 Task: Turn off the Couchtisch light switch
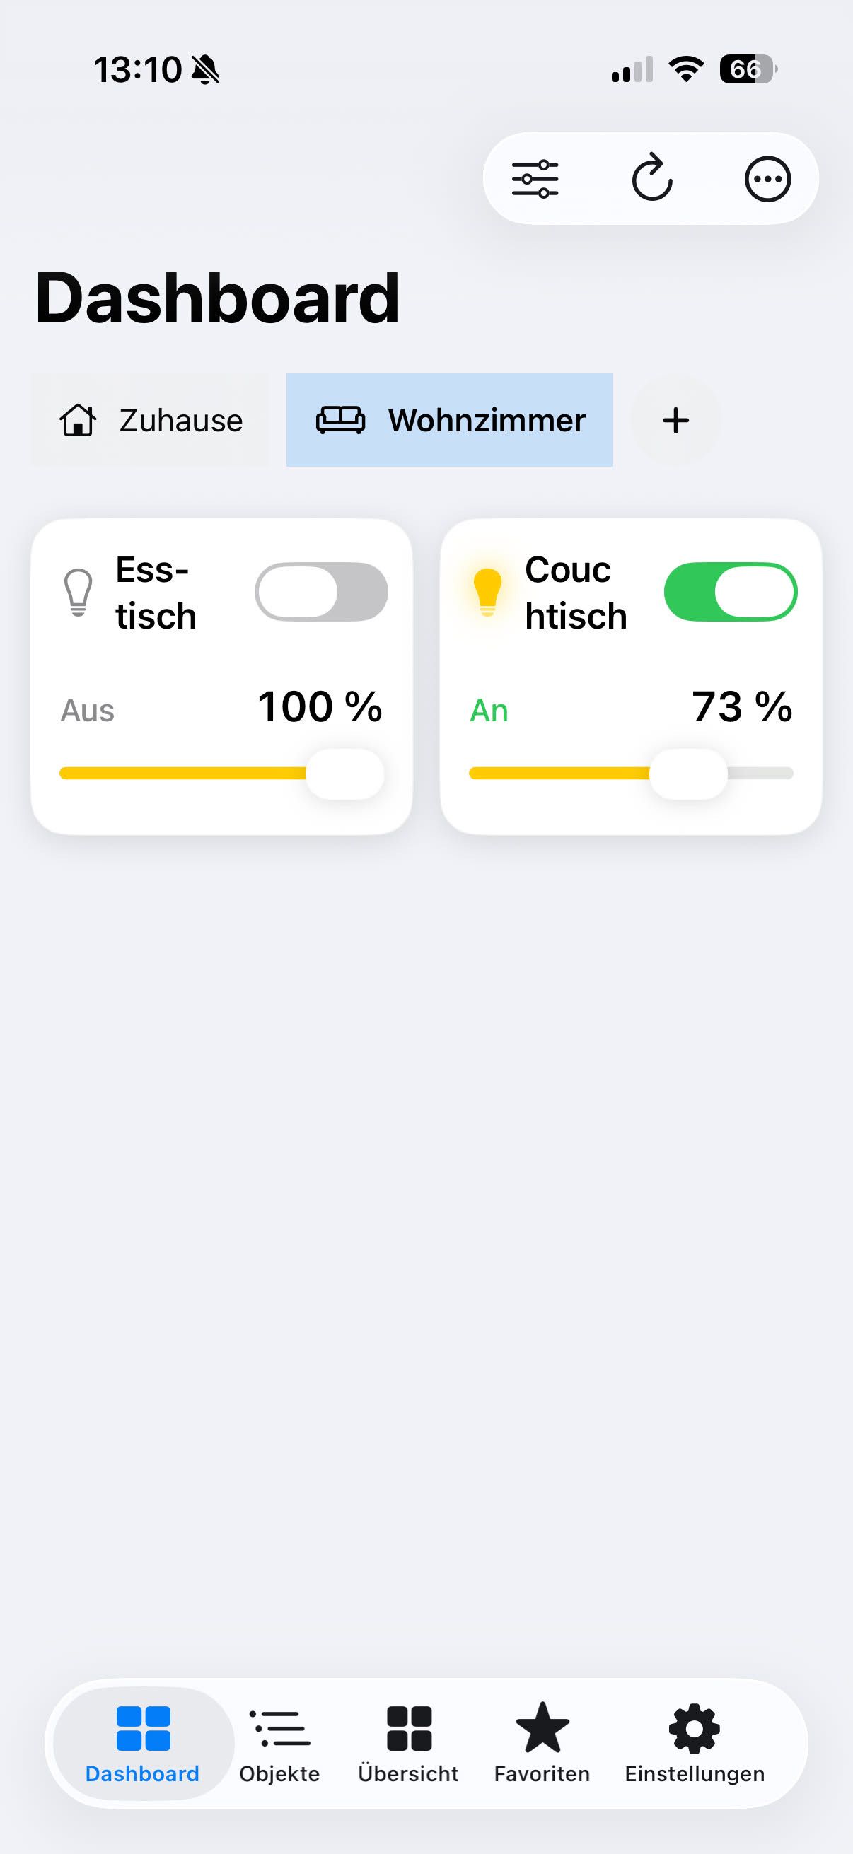tap(731, 592)
